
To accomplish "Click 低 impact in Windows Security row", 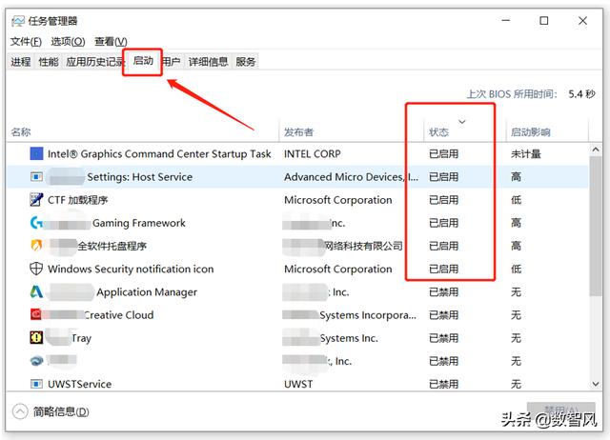I will coord(516,269).
